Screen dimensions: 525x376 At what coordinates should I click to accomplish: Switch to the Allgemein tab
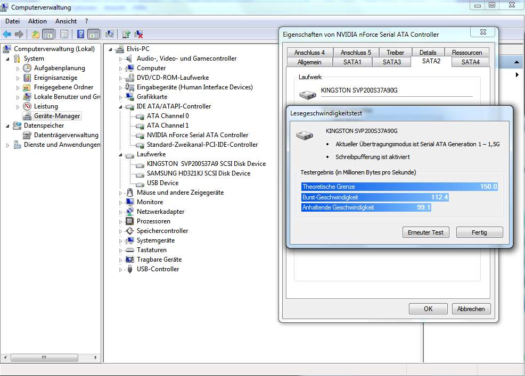click(x=309, y=62)
